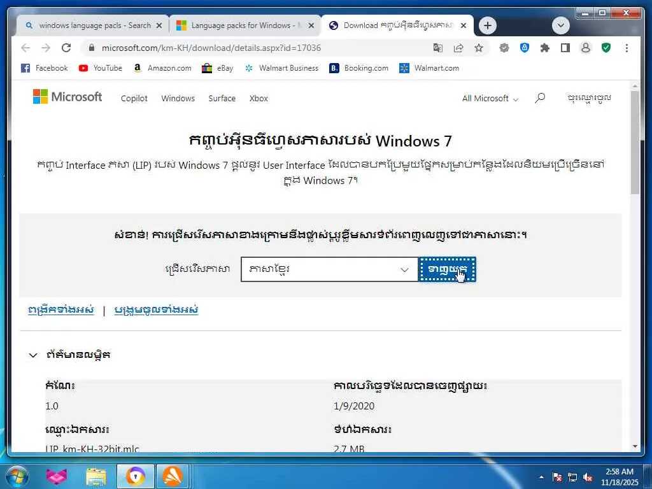The image size is (652, 489).
Task: Click the page vertical scrollbar thumb
Action: [x=635, y=142]
